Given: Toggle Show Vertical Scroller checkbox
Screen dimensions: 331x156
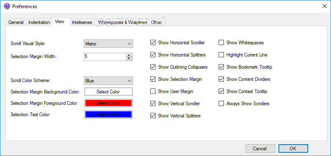Looking at the screenshot, I should [153, 103].
